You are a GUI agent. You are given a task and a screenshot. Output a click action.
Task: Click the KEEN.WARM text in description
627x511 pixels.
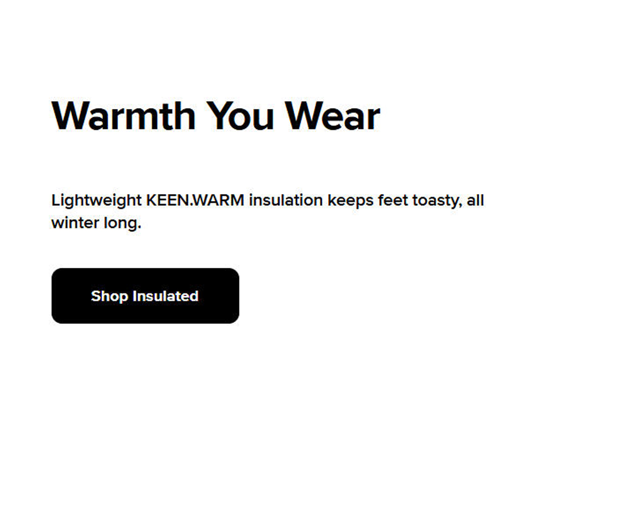coord(195,200)
